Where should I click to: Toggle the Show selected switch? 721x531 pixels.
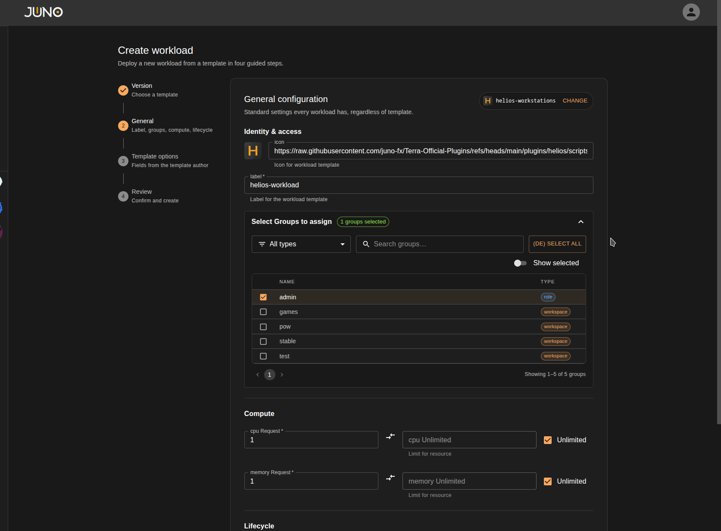[x=520, y=263]
